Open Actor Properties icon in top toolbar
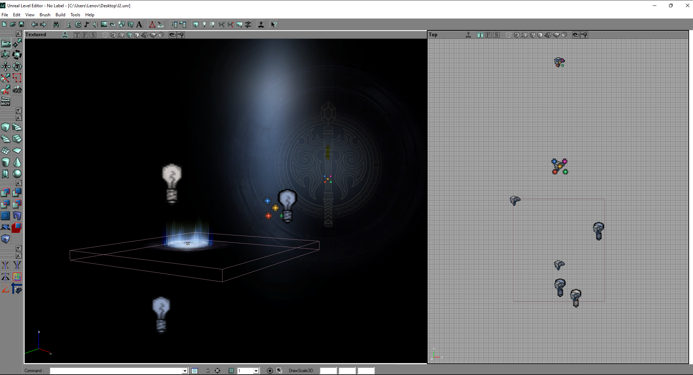693x375 pixels. pyautogui.click(x=174, y=24)
